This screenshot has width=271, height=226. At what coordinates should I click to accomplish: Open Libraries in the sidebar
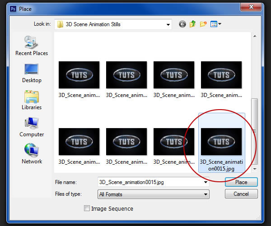pos(32,100)
